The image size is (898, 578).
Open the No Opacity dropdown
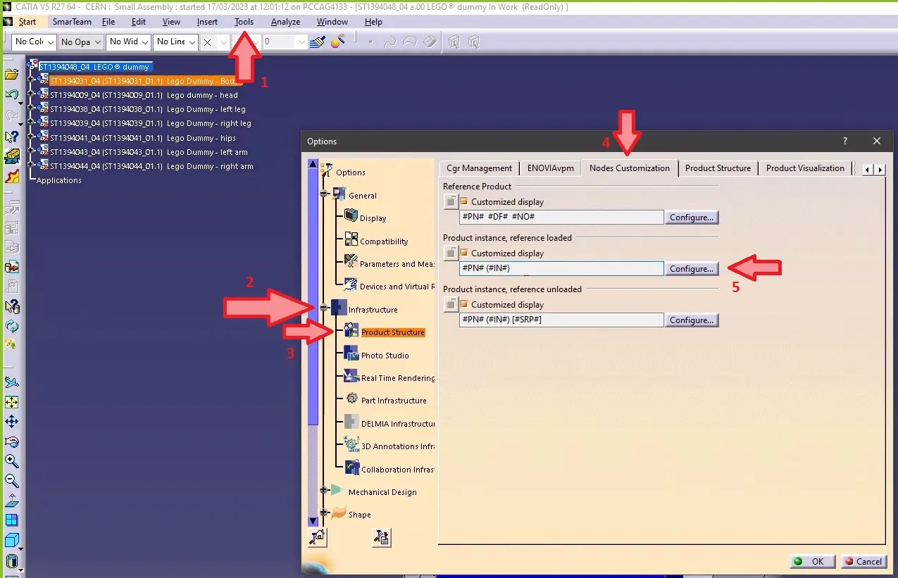click(x=81, y=42)
